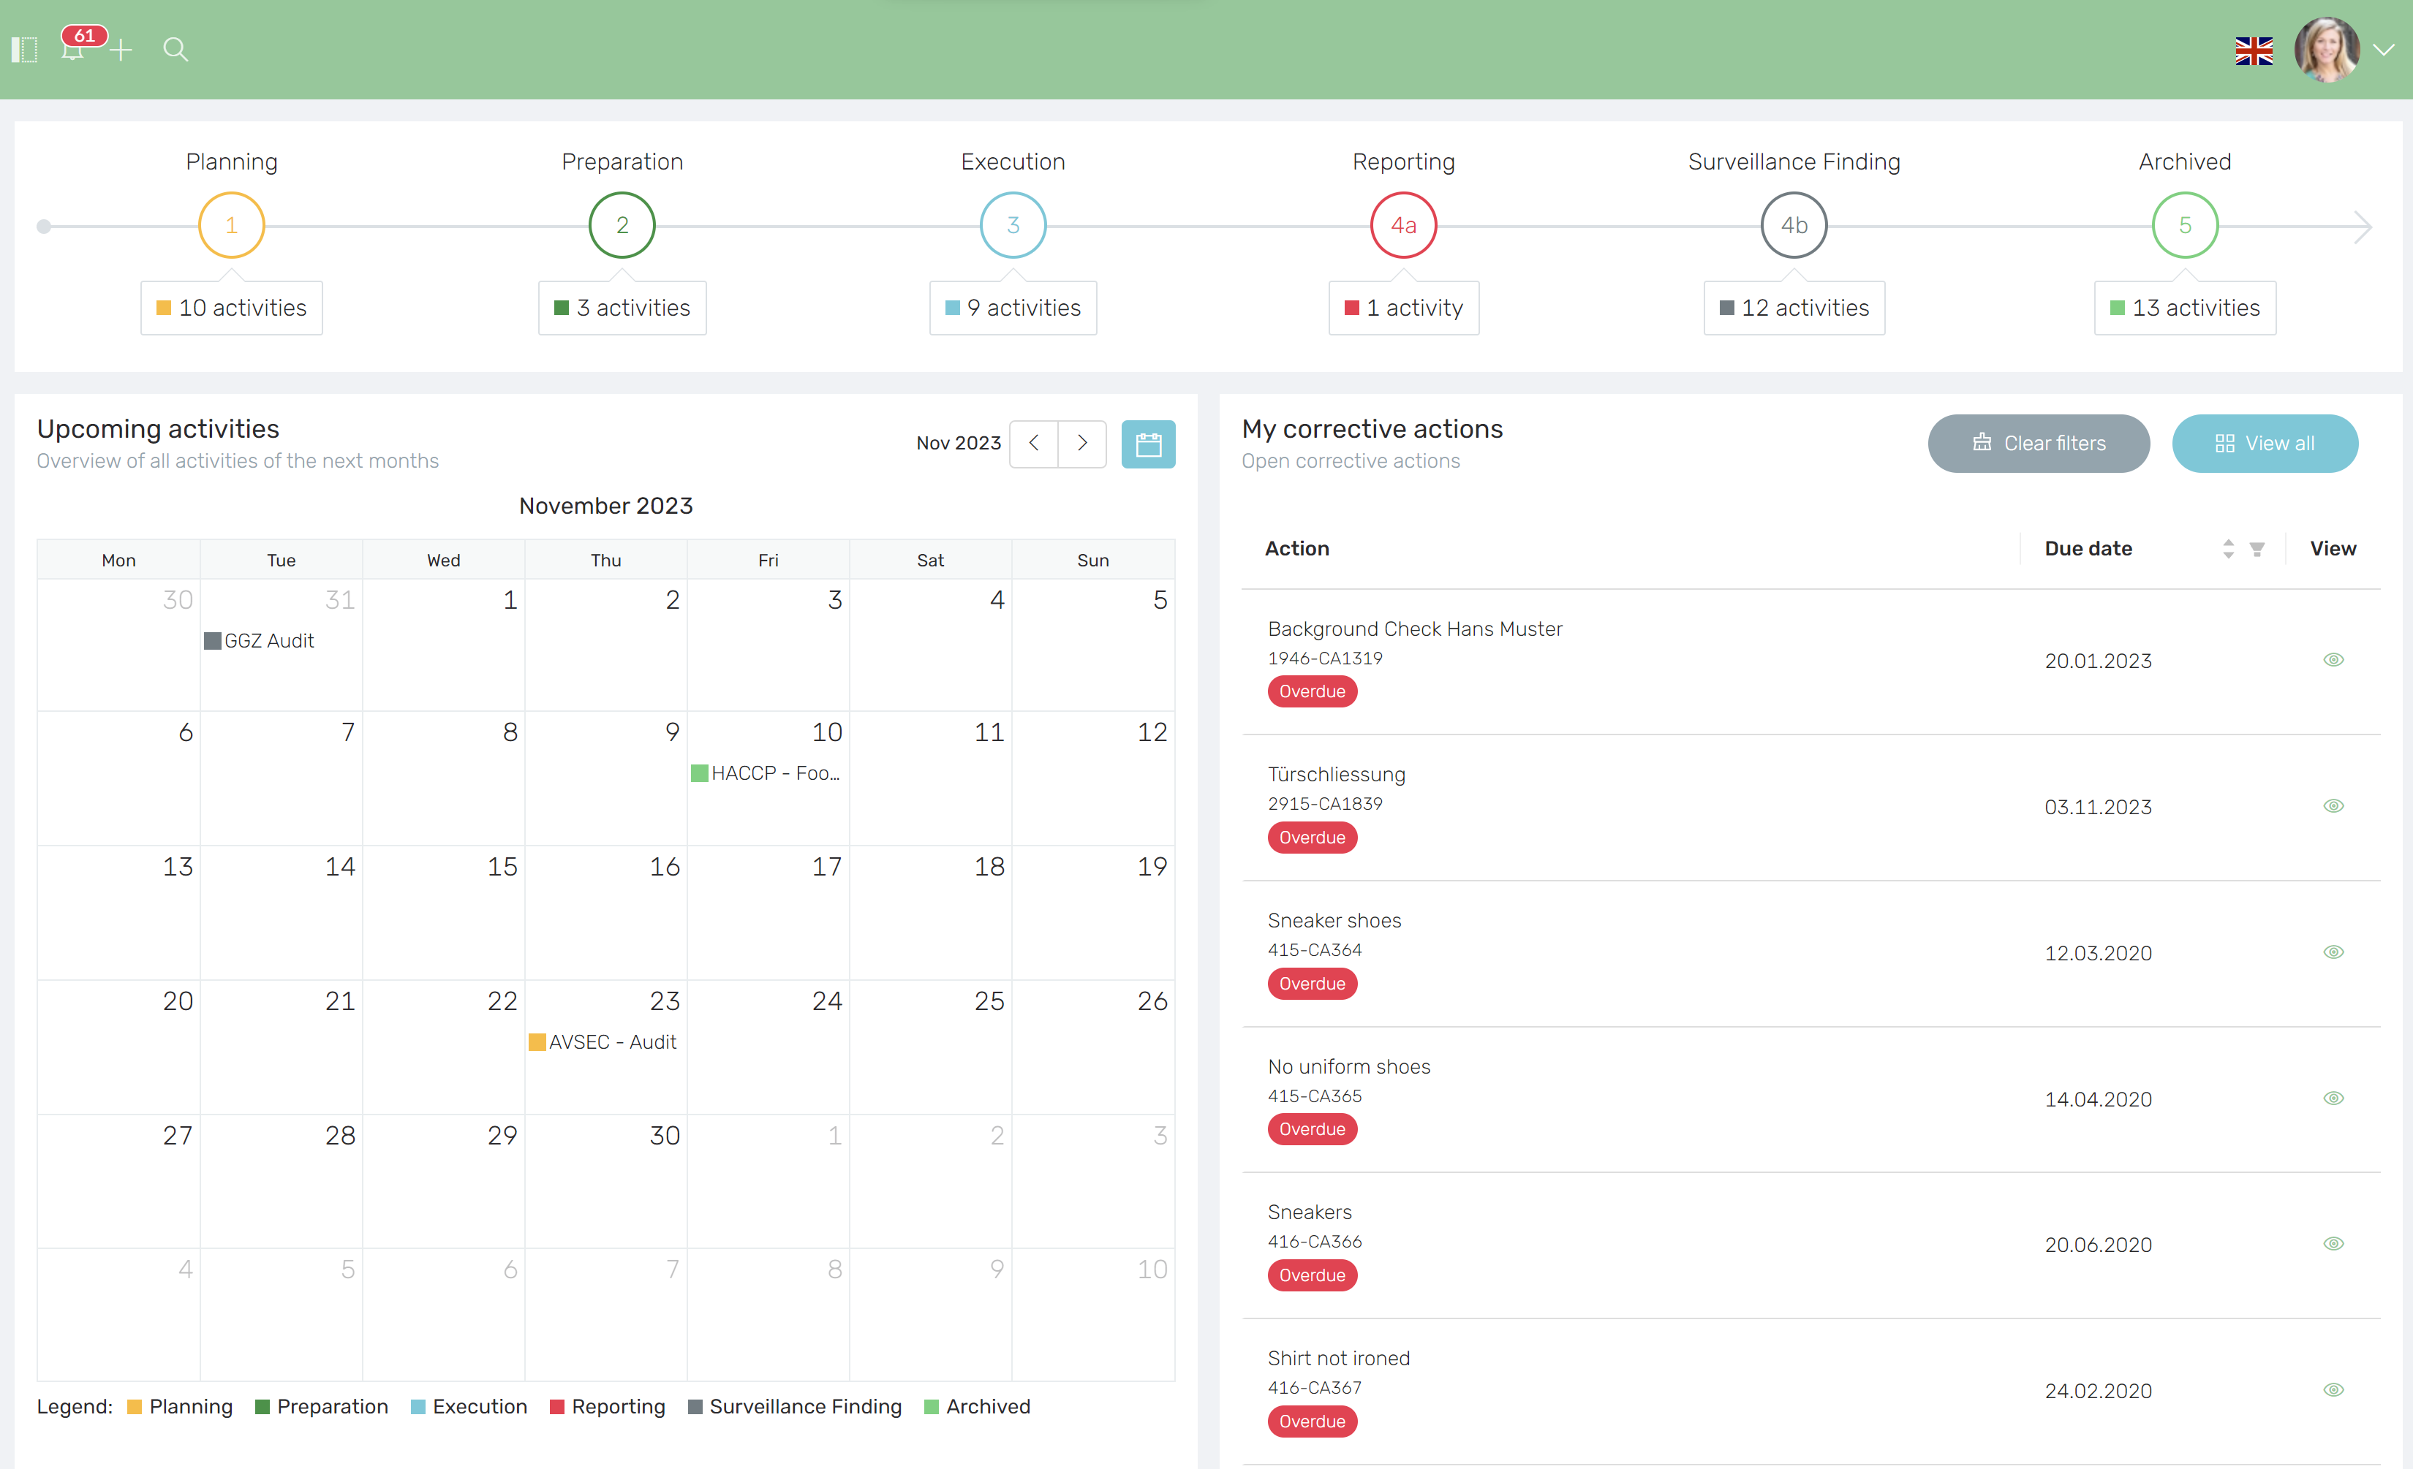2413x1469 pixels.
Task: Click the blue calendar view icon
Action: (x=1148, y=444)
